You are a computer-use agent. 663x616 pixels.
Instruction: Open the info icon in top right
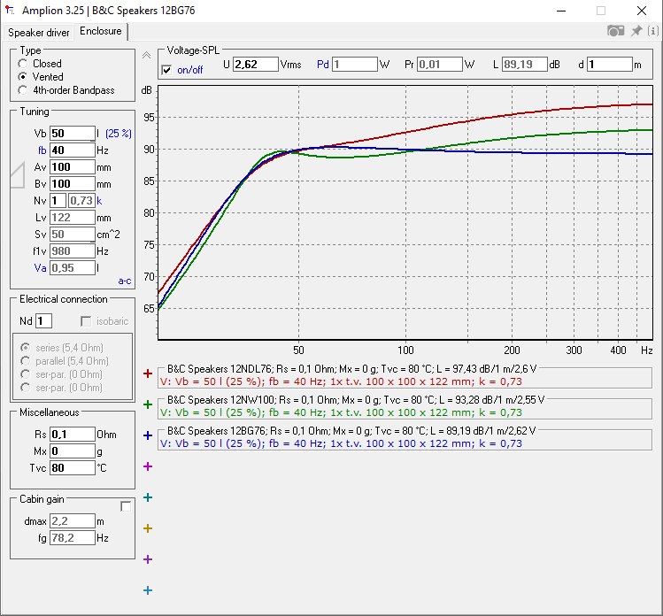[653, 31]
